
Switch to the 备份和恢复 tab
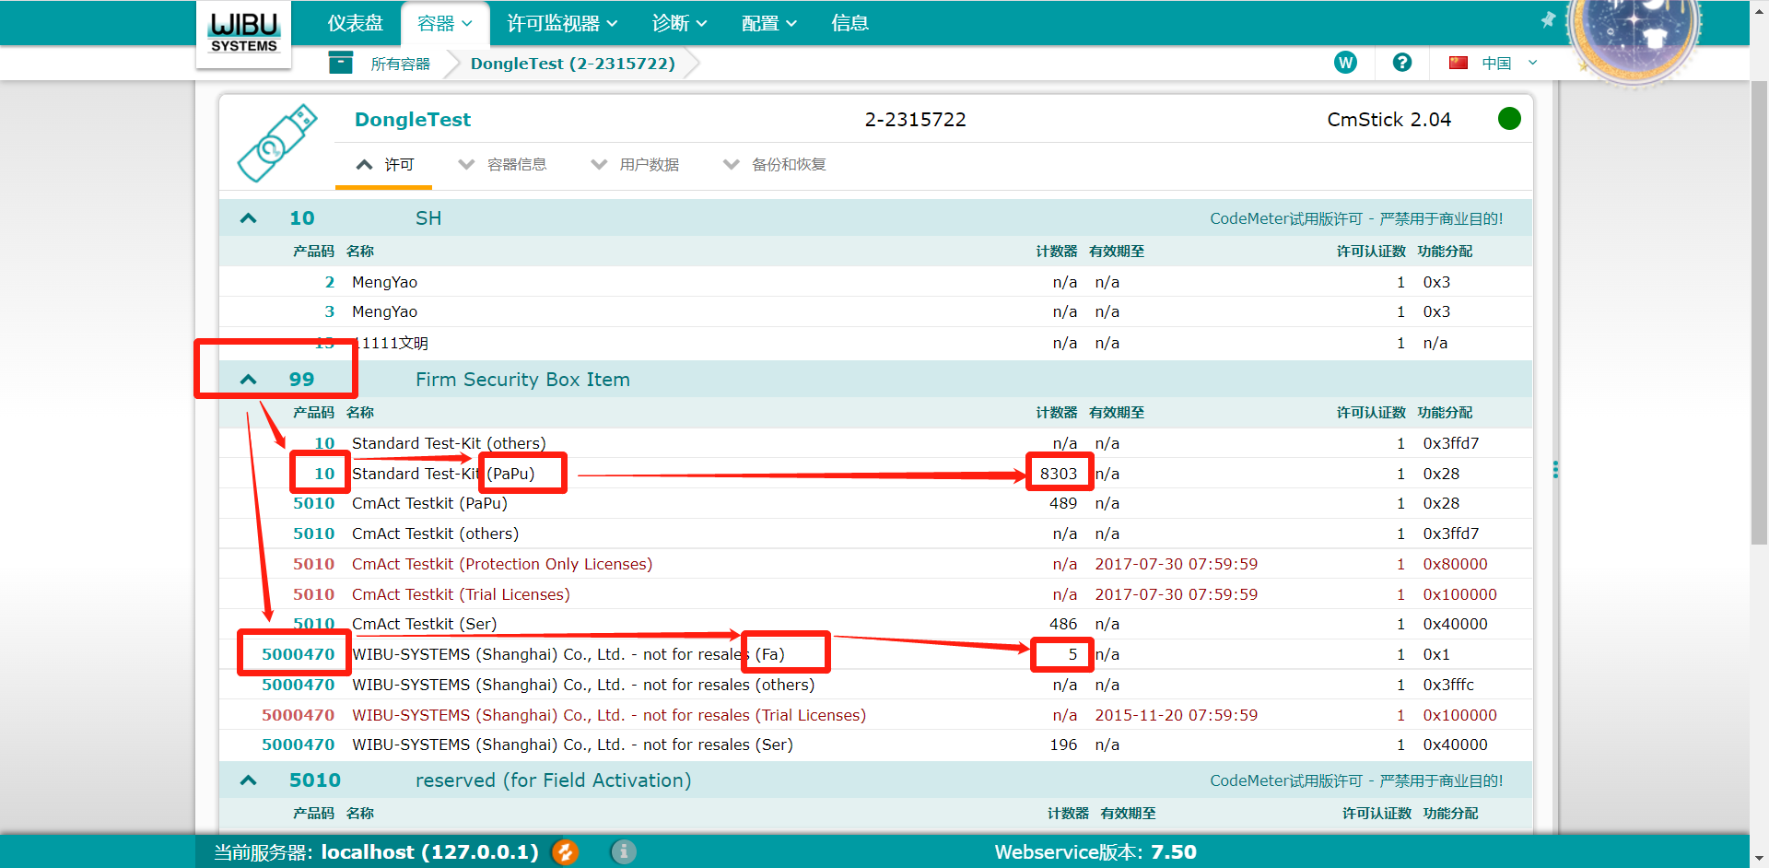pyautogui.click(x=775, y=165)
